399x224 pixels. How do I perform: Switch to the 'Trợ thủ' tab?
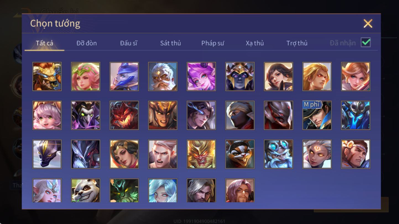pyautogui.click(x=297, y=43)
